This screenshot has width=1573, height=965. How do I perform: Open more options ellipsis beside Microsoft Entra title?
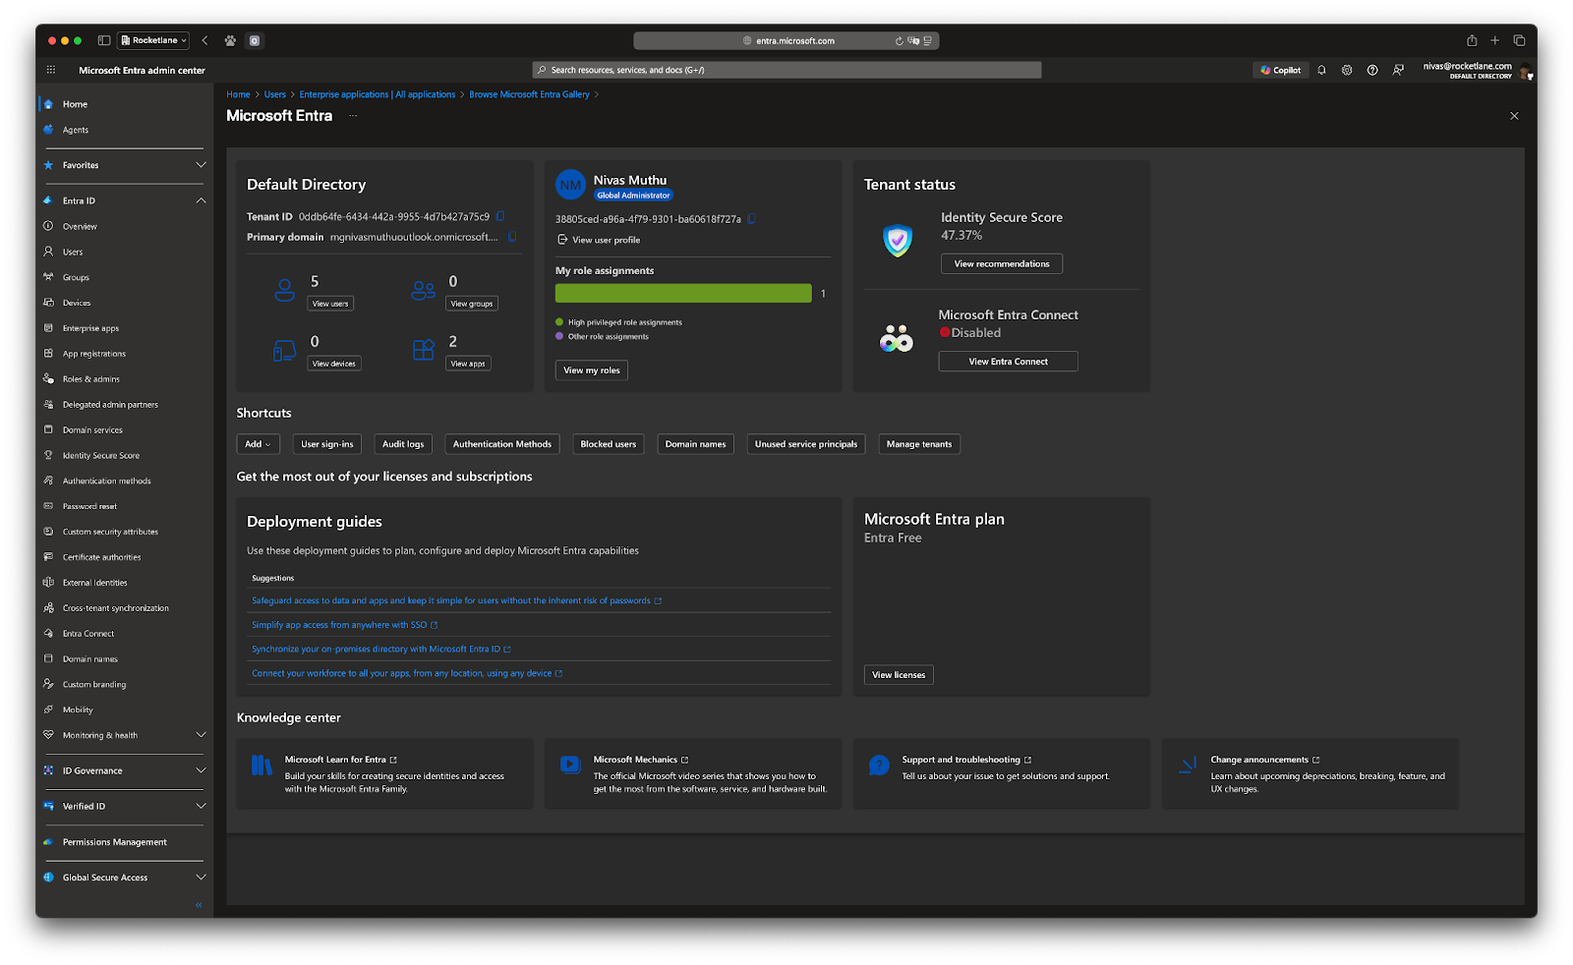click(353, 116)
